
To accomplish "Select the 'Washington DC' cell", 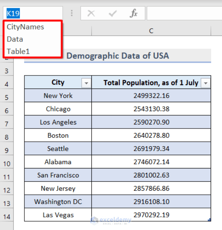I will click(x=58, y=202).
